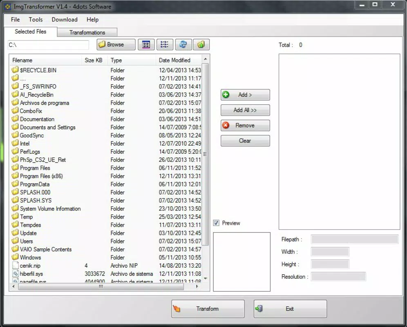Click the C:\ path input field
Image resolution: width=407 pixels, height=327 pixels.
(x=48, y=45)
